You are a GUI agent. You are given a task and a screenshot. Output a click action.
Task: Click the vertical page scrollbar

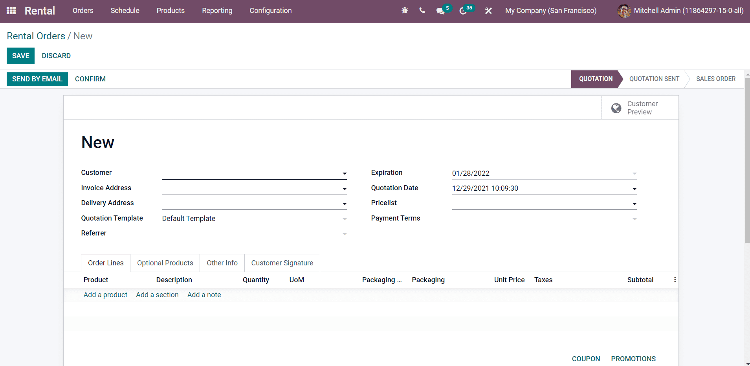coord(747,161)
